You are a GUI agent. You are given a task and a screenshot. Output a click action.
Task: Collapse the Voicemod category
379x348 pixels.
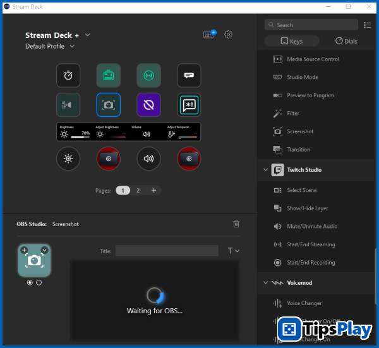tap(266, 283)
